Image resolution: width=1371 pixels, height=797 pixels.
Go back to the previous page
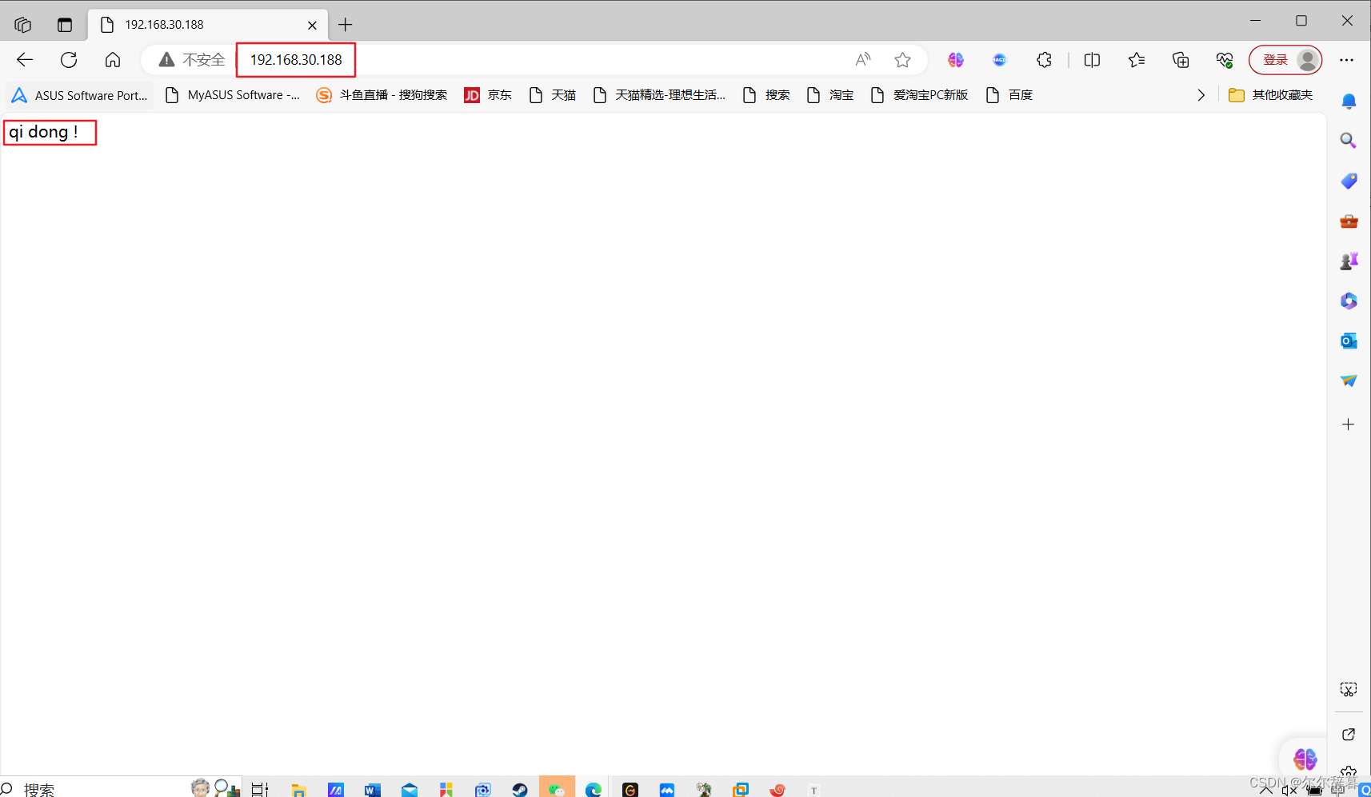click(25, 60)
